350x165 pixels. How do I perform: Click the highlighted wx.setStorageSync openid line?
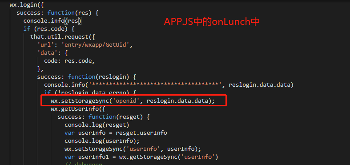pyautogui.click(x=133, y=101)
